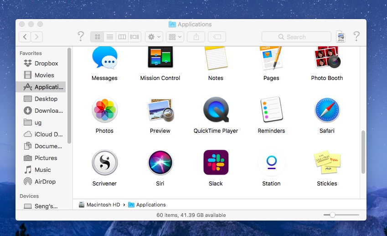Click the Share toolbar button

[x=196, y=37]
